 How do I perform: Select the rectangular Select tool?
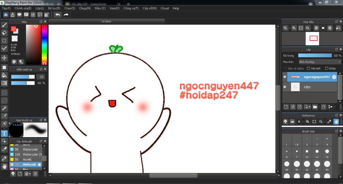tap(4, 93)
